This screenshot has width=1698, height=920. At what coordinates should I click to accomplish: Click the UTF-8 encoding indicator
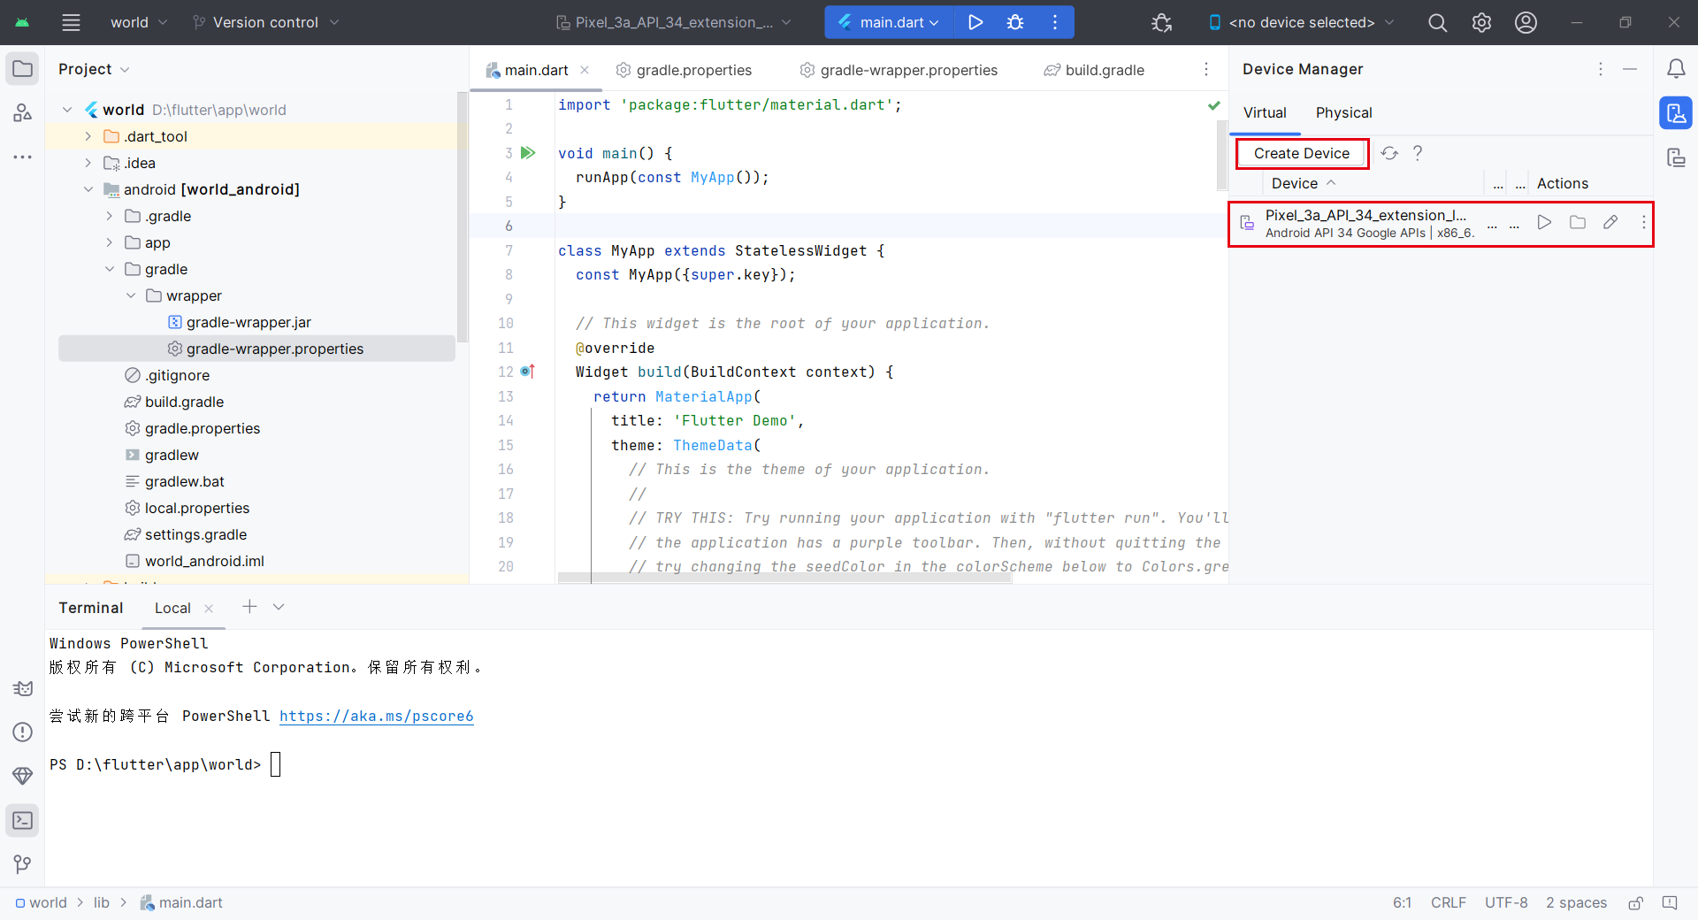1506,902
